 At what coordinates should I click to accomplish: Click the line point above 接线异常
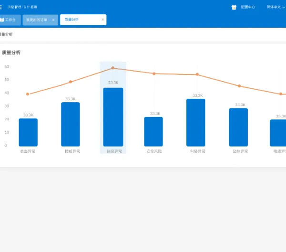(71, 82)
